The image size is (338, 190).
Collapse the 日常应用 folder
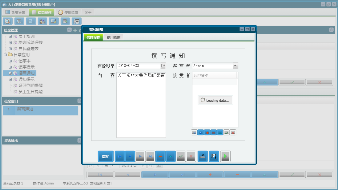click(6, 55)
